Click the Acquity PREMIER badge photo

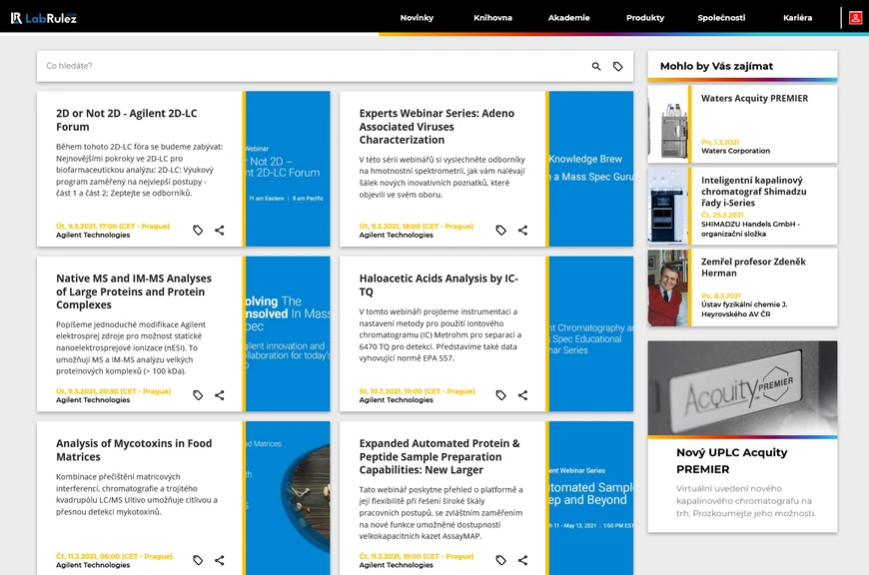(742, 388)
